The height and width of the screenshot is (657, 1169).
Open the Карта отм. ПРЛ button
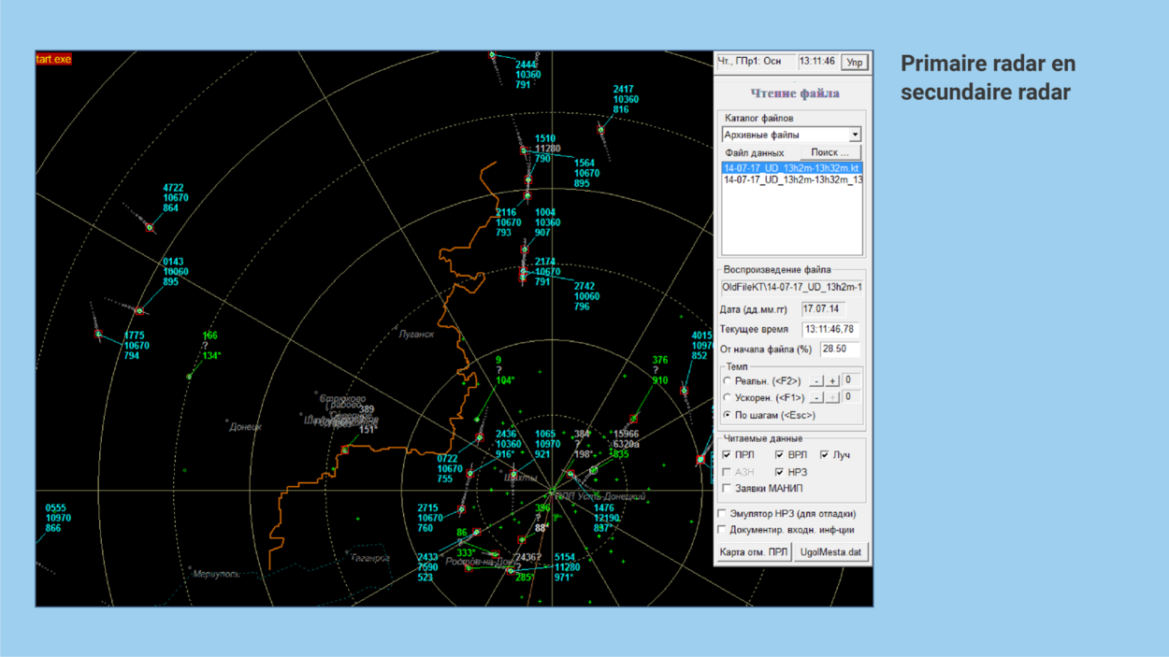pyautogui.click(x=753, y=552)
